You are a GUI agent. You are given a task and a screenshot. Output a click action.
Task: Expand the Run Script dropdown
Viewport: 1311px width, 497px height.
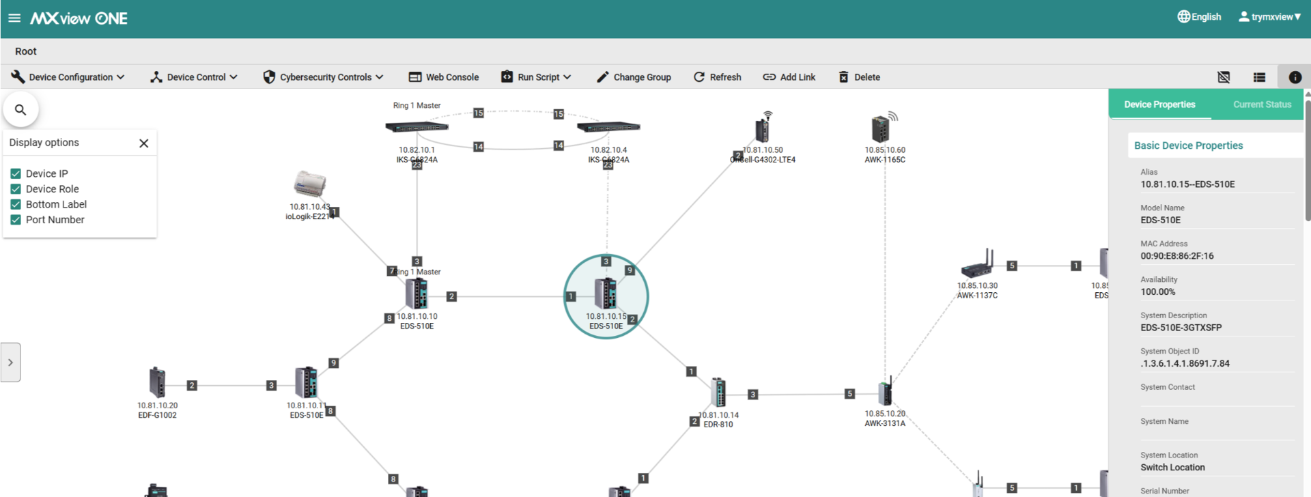[536, 77]
